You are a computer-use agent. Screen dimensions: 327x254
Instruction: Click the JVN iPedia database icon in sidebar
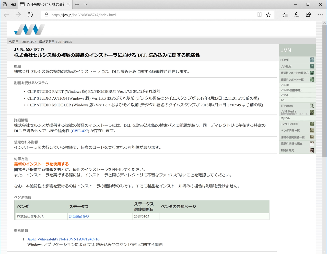(x=312, y=112)
